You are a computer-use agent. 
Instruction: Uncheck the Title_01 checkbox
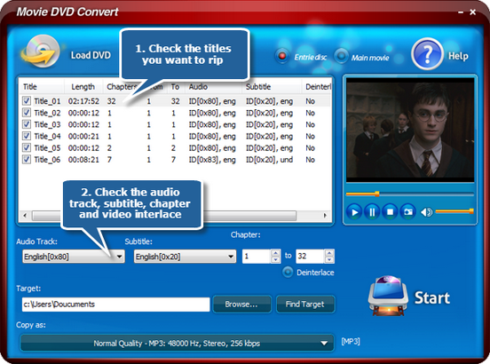[x=27, y=100]
